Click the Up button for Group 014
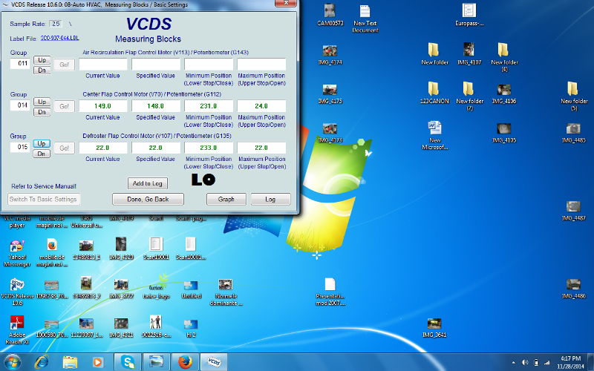 (x=42, y=102)
